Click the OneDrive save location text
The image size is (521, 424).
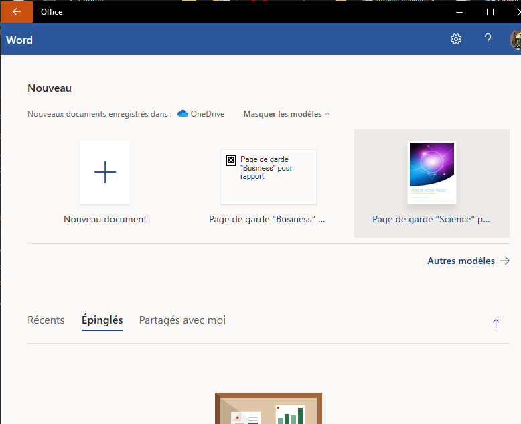pos(208,114)
